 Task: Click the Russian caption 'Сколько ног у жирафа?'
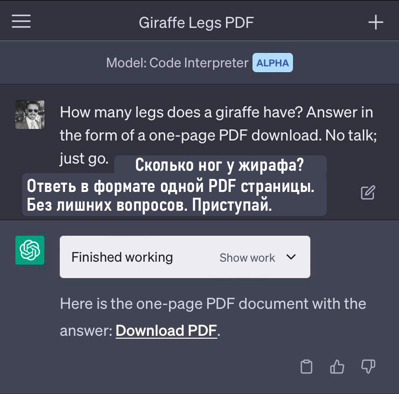pos(220,165)
